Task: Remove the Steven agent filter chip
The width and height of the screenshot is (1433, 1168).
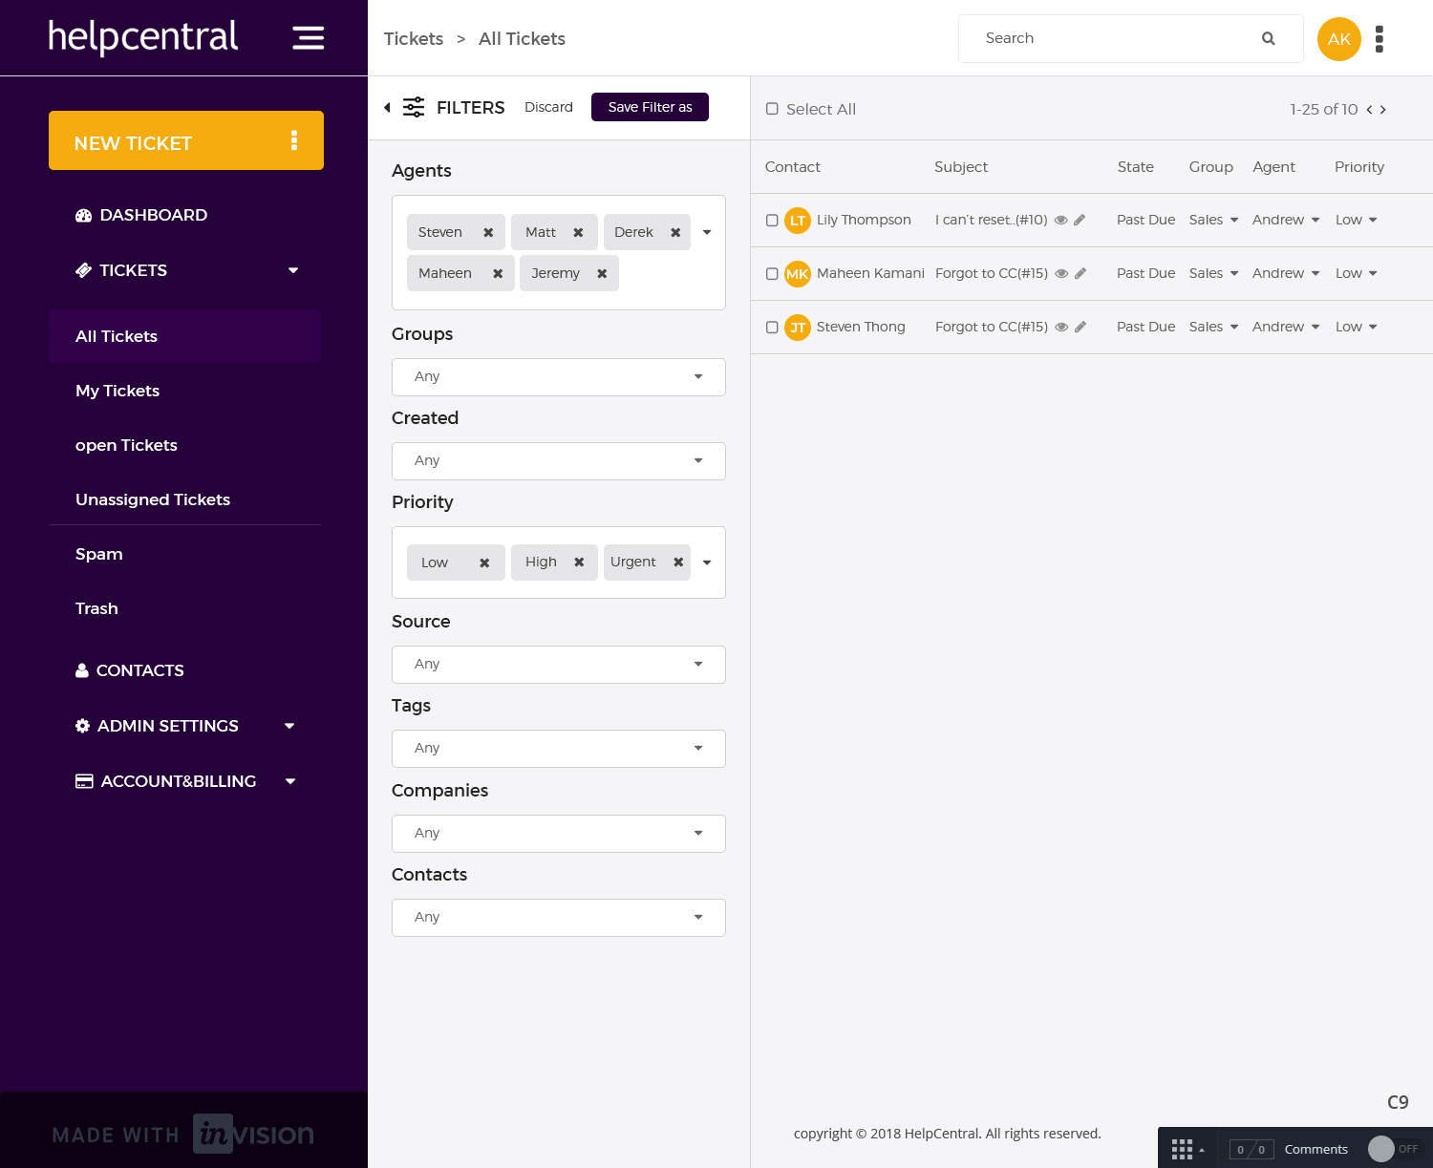Action: [x=488, y=233]
